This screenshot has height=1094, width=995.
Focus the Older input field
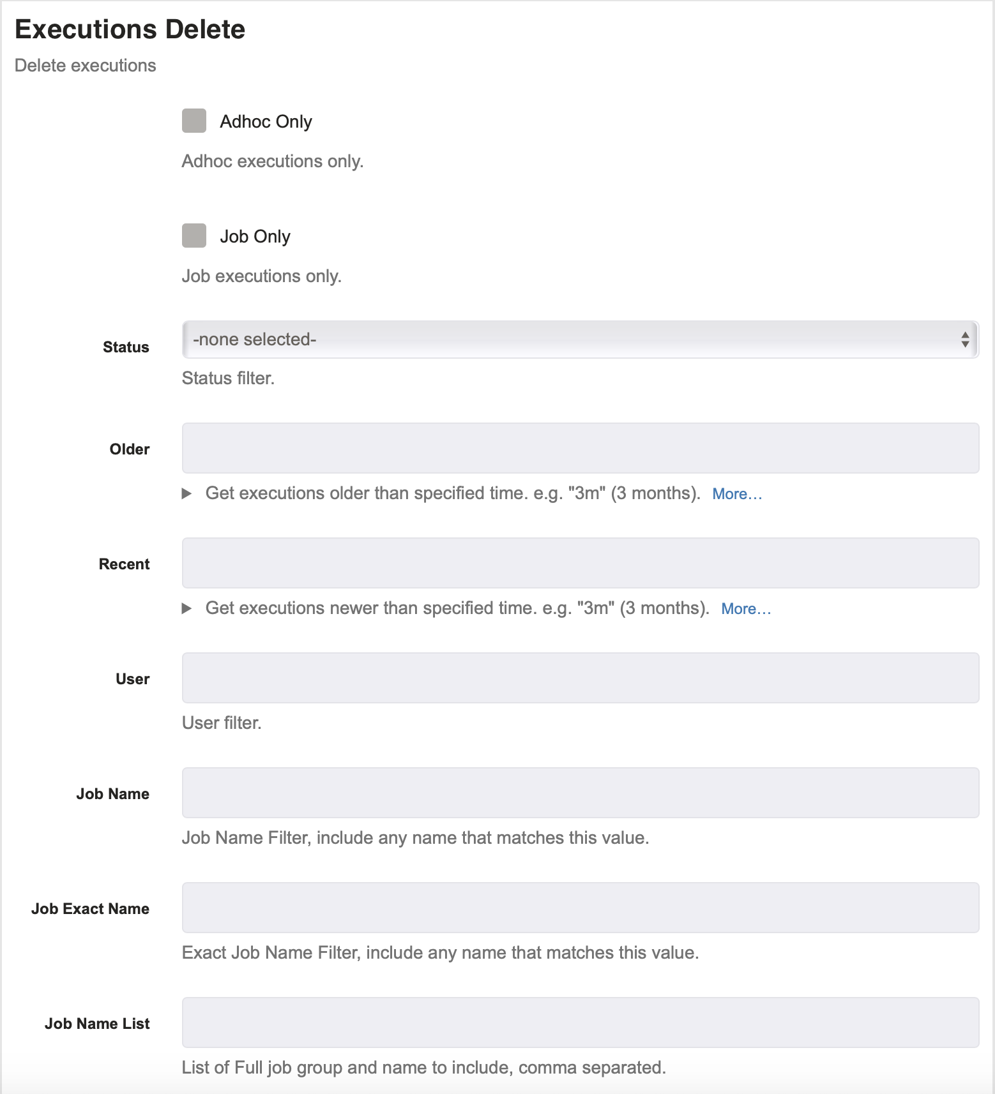(581, 448)
